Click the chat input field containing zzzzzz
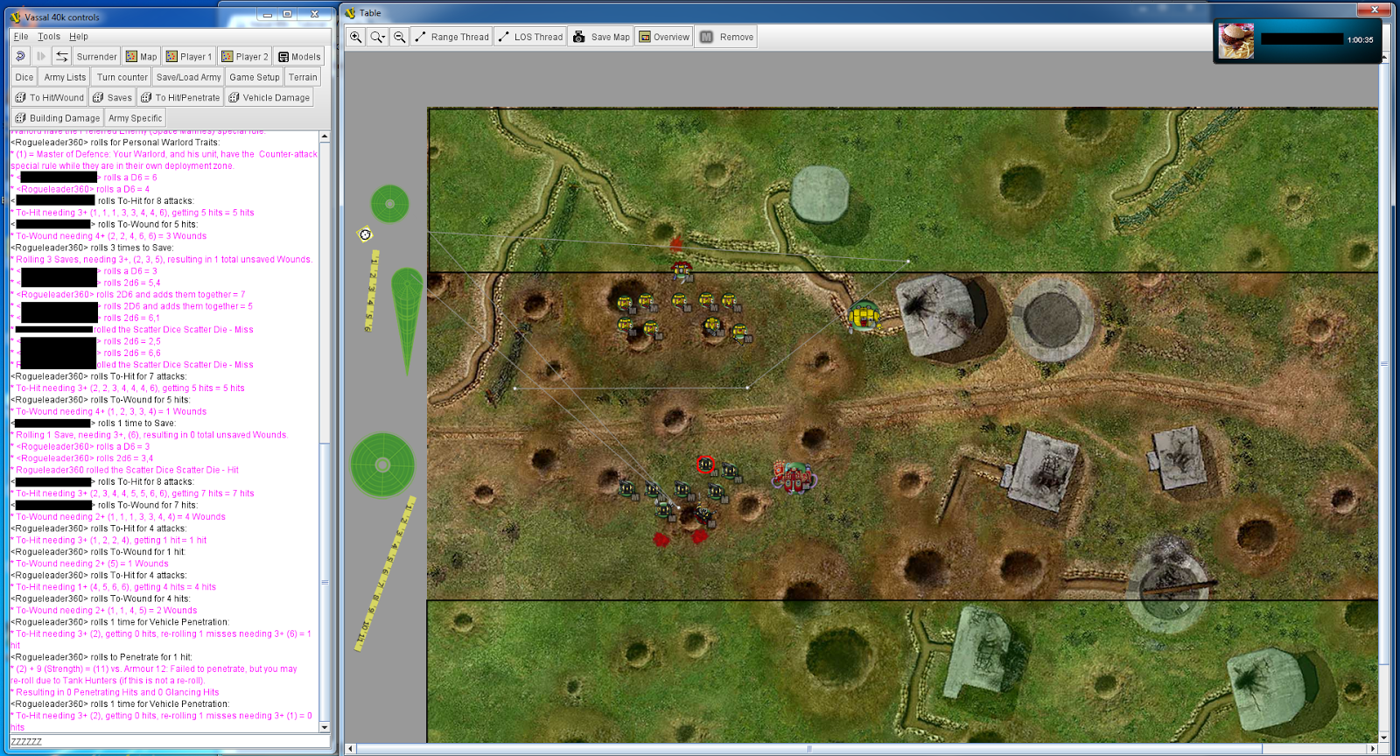Screen dimensions: 1400x756 click(x=170, y=741)
